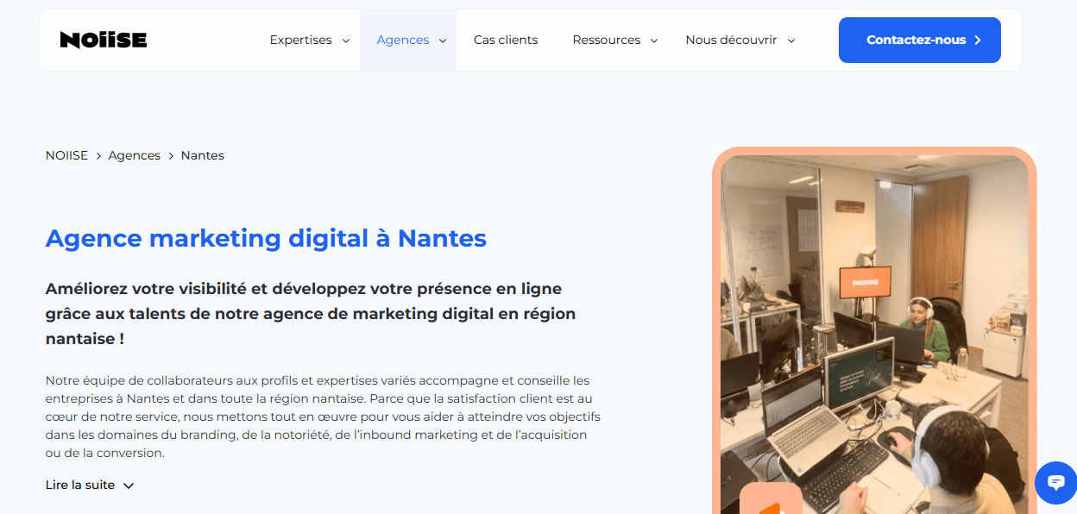The height and width of the screenshot is (514, 1077).
Task: Click the heading Agence marketing digital à Nantes
Action: (266, 238)
